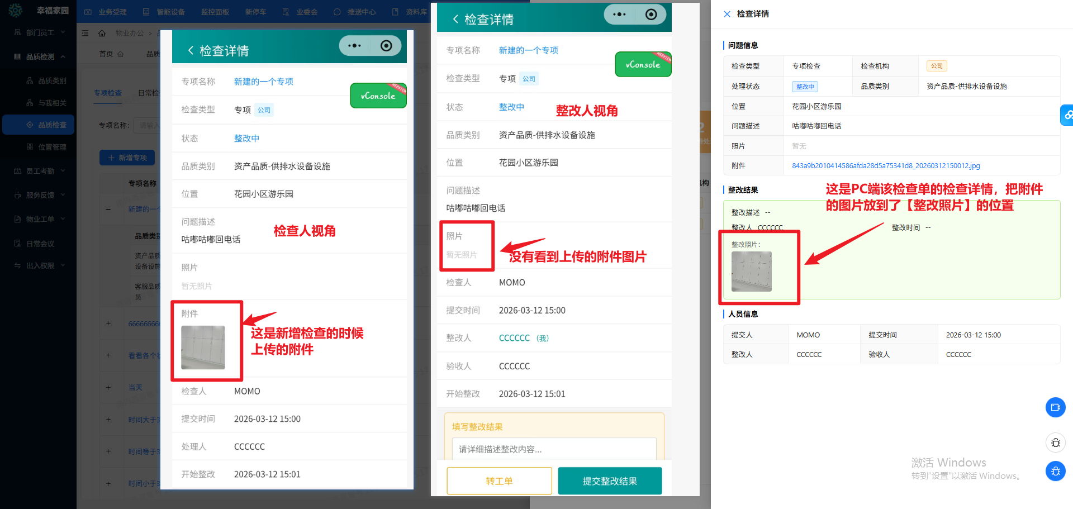This screenshot has width=1073, height=509.
Task: Click the 整改照片 thumbnail image
Action: (751, 272)
